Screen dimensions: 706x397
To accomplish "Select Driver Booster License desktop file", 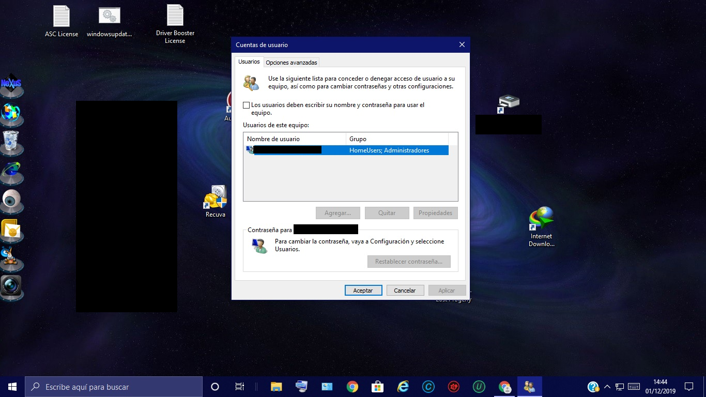I will 175,24.
